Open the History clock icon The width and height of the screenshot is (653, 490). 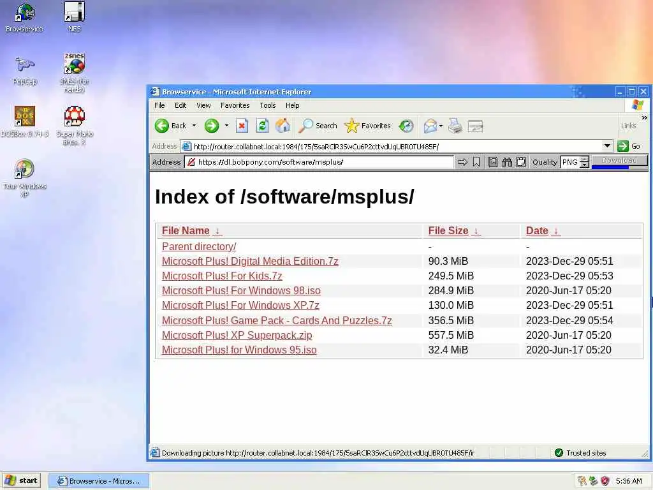coord(406,126)
